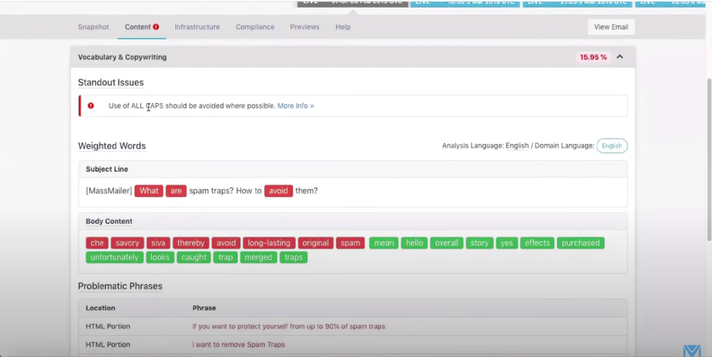
Task: Click the green 'merged' word tag
Action: 259,257
